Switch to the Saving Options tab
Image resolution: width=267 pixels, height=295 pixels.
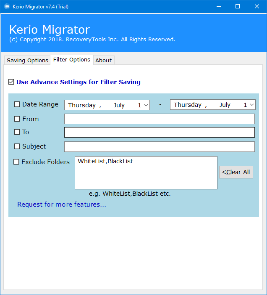pos(27,60)
